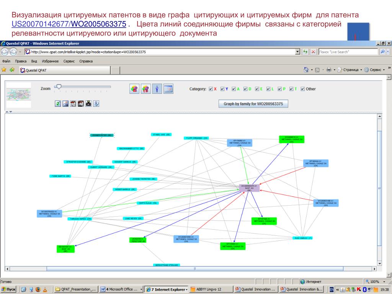Screen dimensions: 392x294
Task: Click the Home icon in command bar
Action: tap(306, 70)
